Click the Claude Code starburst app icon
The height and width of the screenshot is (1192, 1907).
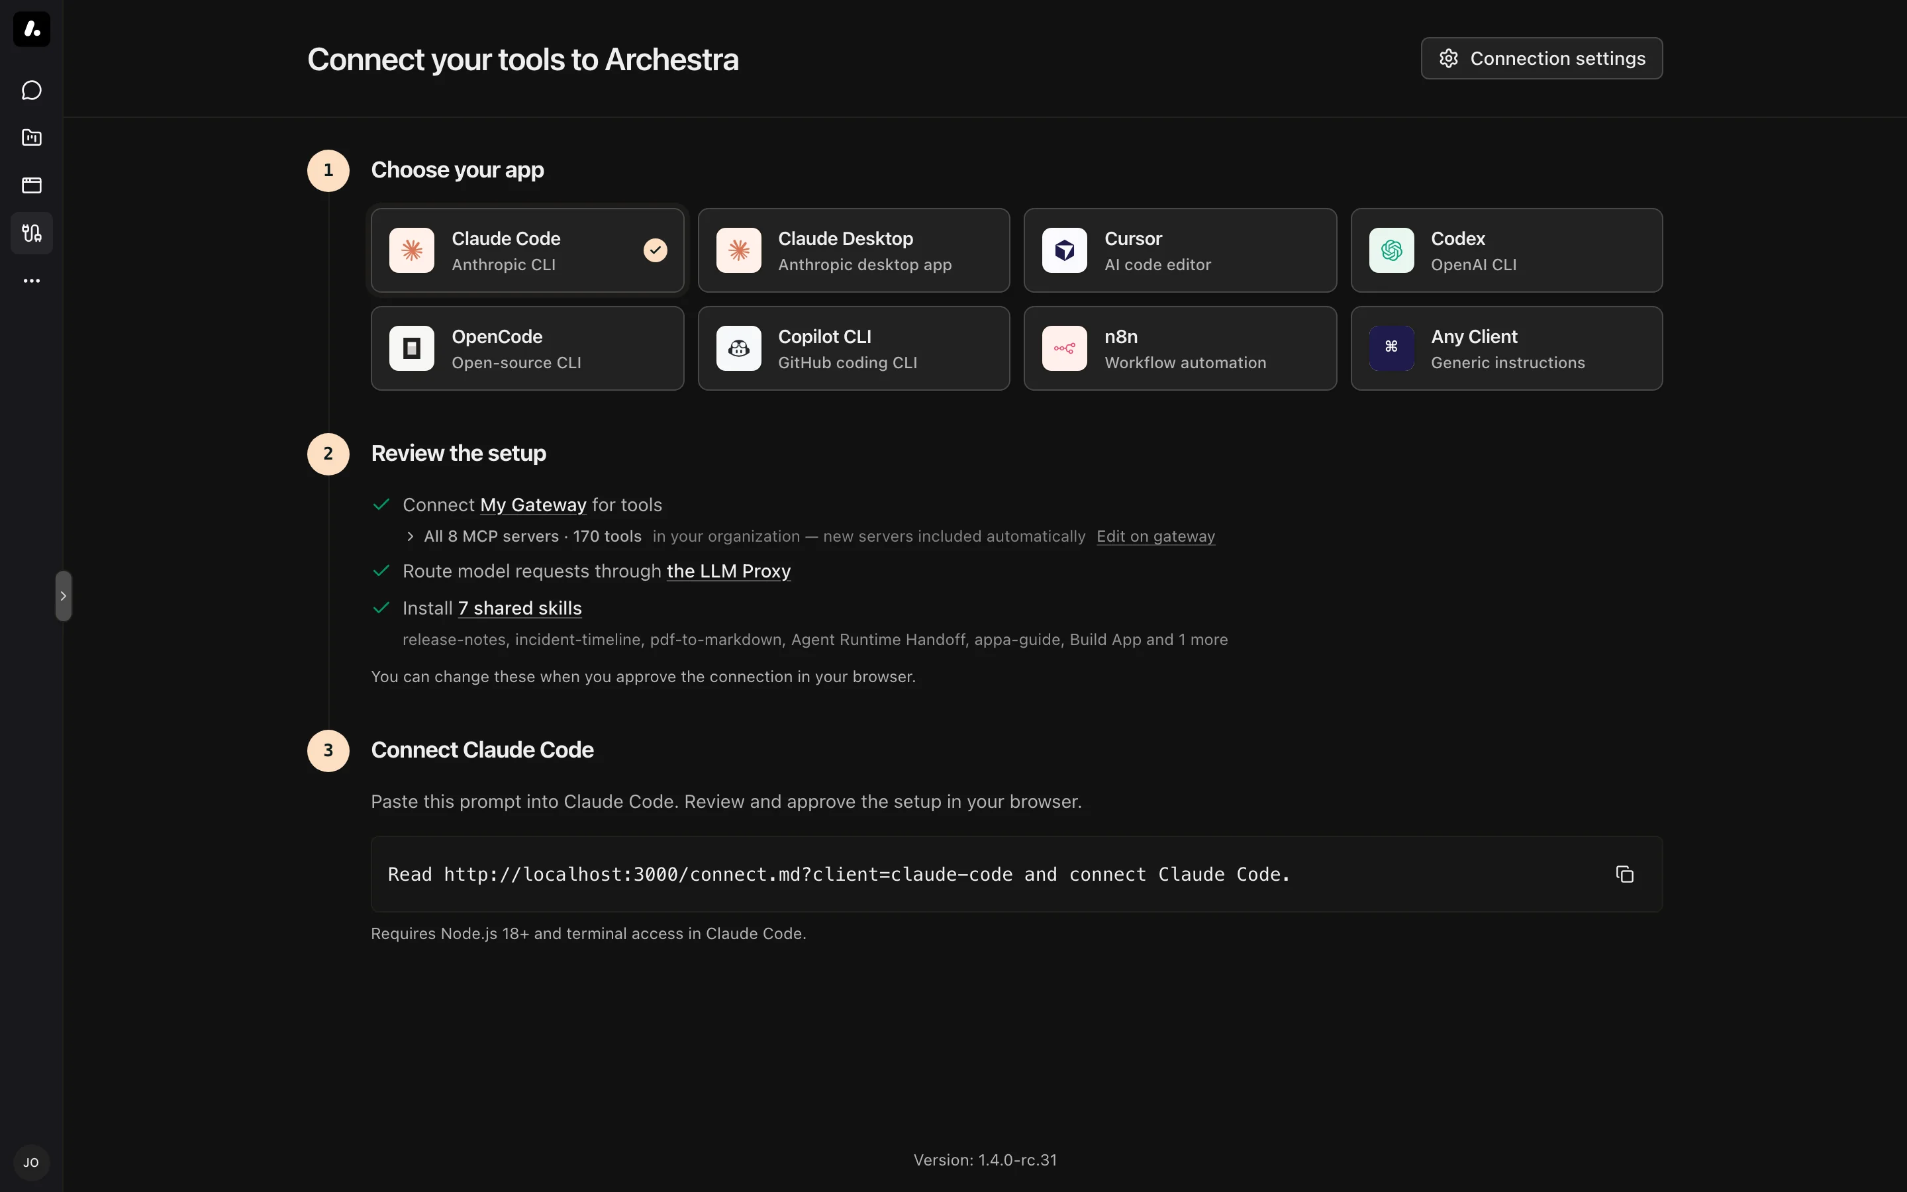(x=411, y=250)
